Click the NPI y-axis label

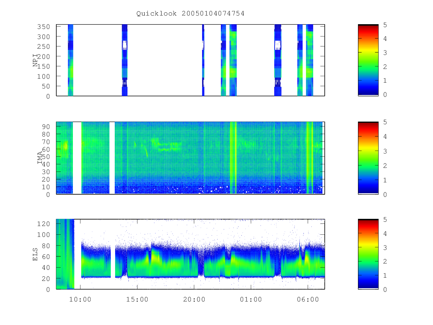point(36,60)
